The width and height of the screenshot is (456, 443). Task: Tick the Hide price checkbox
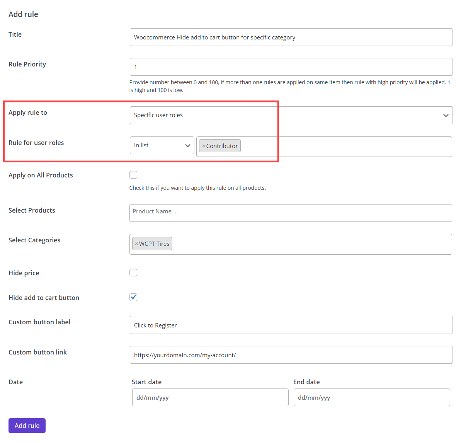point(133,273)
